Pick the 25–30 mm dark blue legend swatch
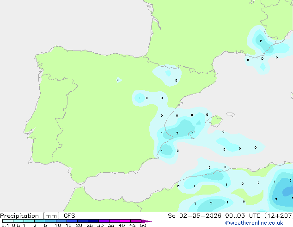Screen dimensions: 293x227 coord(93,221)
